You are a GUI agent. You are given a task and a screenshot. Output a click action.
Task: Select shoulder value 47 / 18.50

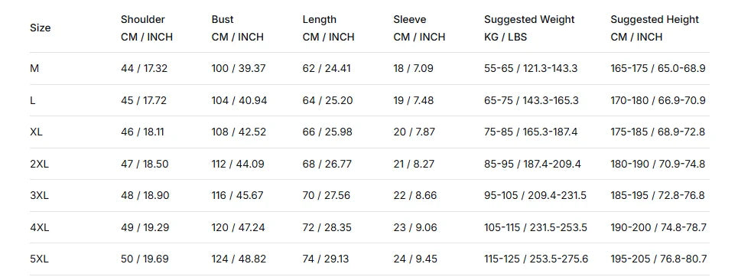click(145, 164)
